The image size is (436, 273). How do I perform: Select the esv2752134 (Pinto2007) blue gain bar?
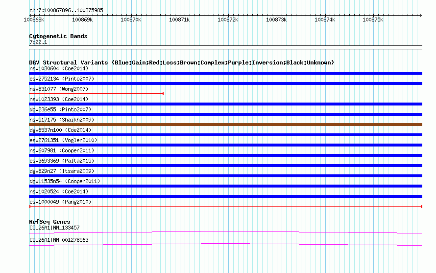pos(225,84)
